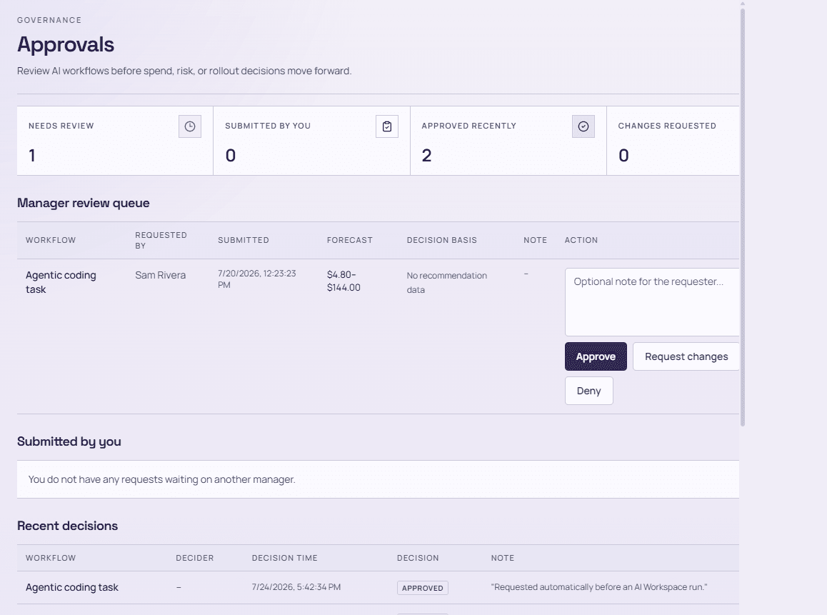Click the clipboard icon on Submitted By You card
Viewport: 827px width, 615px height.
pos(387,126)
